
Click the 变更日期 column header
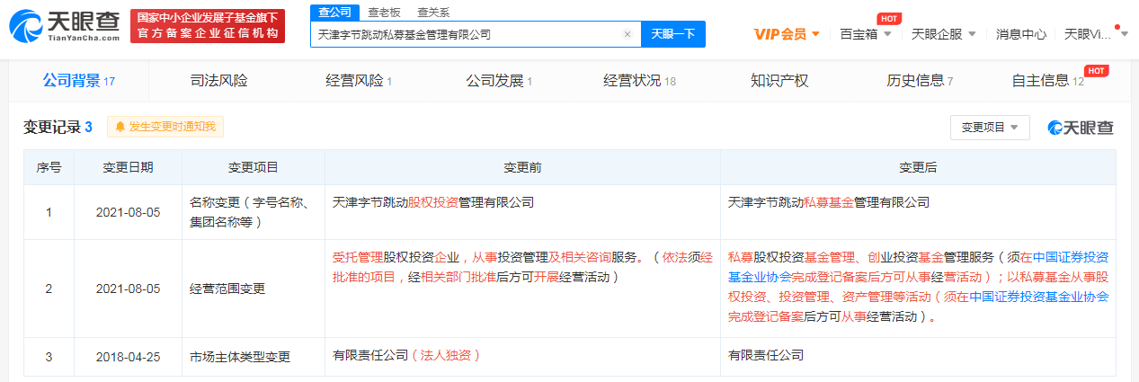tap(128, 167)
